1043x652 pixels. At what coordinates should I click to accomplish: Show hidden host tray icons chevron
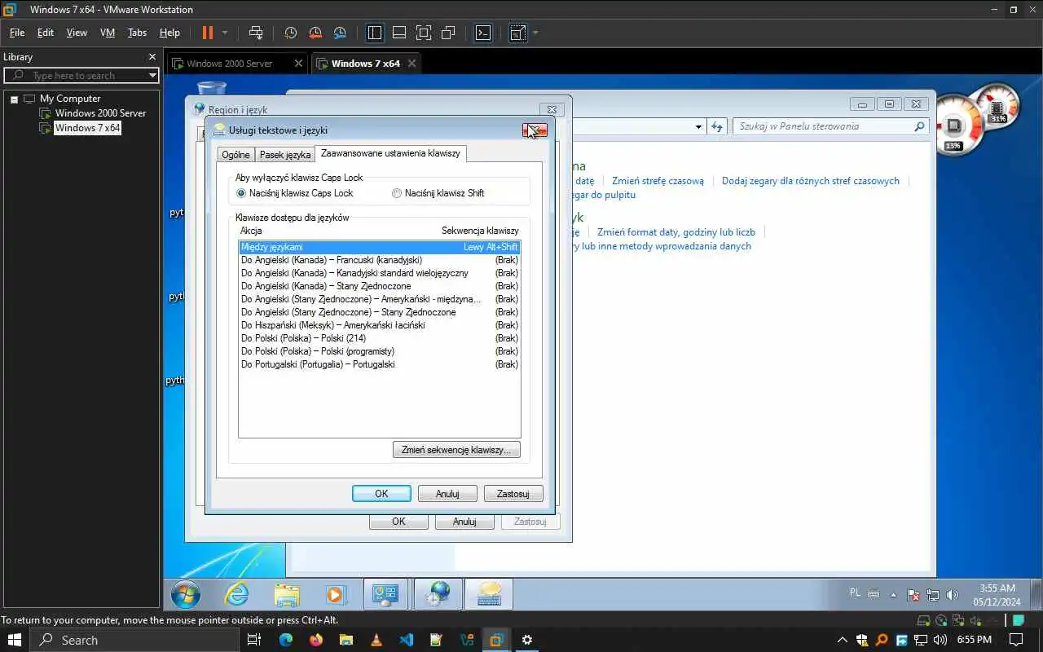(x=843, y=640)
